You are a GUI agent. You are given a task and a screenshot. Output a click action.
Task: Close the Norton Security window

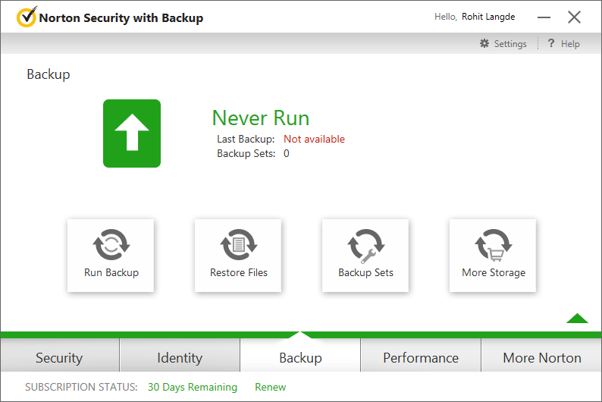click(x=575, y=17)
